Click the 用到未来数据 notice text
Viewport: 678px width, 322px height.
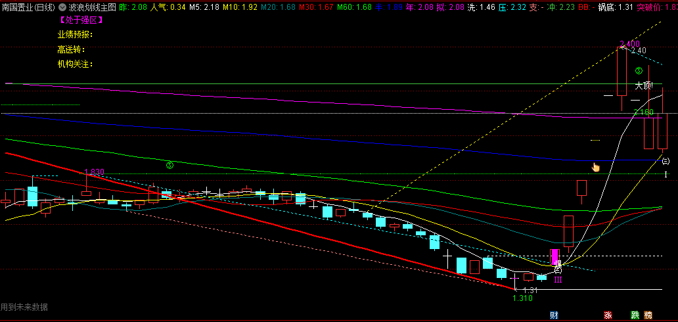pyautogui.click(x=24, y=308)
